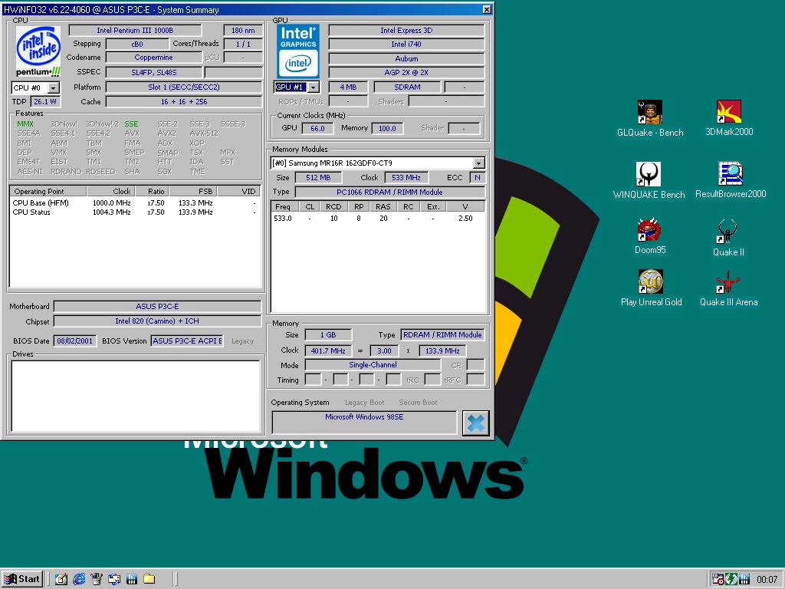The height and width of the screenshot is (589, 785).
Task: Click the Intel i740 field
Action: coord(406,44)
